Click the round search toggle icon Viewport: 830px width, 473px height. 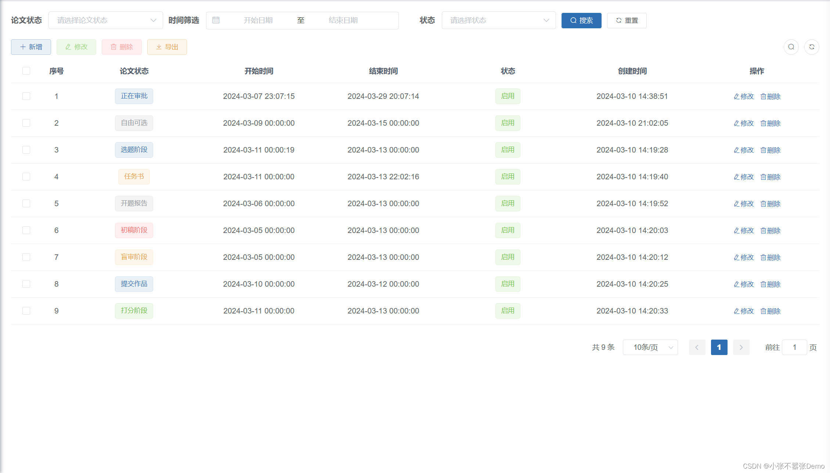[791, 47]
